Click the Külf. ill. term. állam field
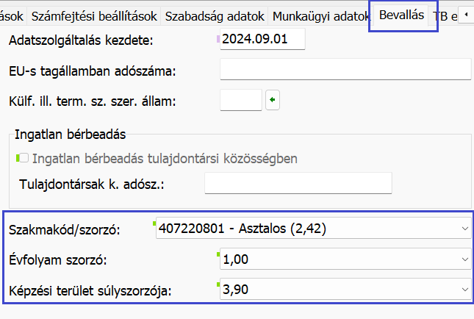Viewport: 474px width, 319px height. tap(240, 99)
